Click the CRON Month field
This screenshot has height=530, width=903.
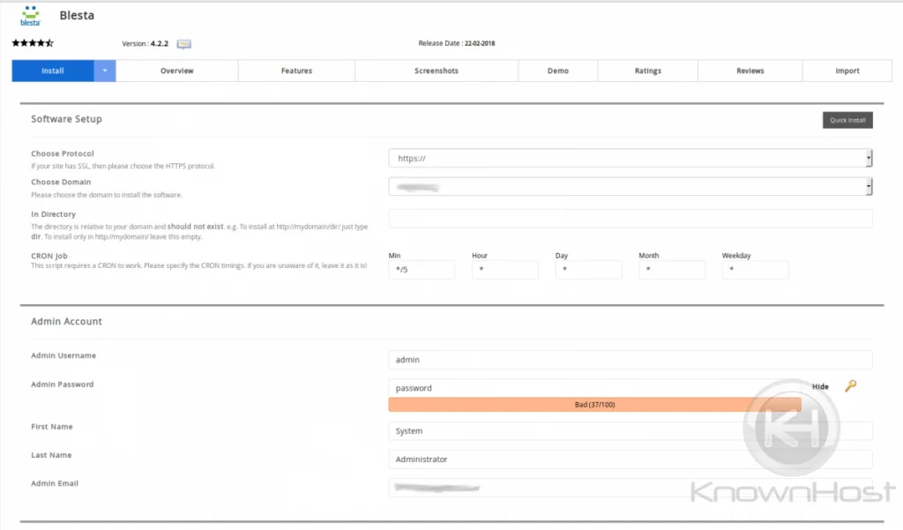point(672,270)
